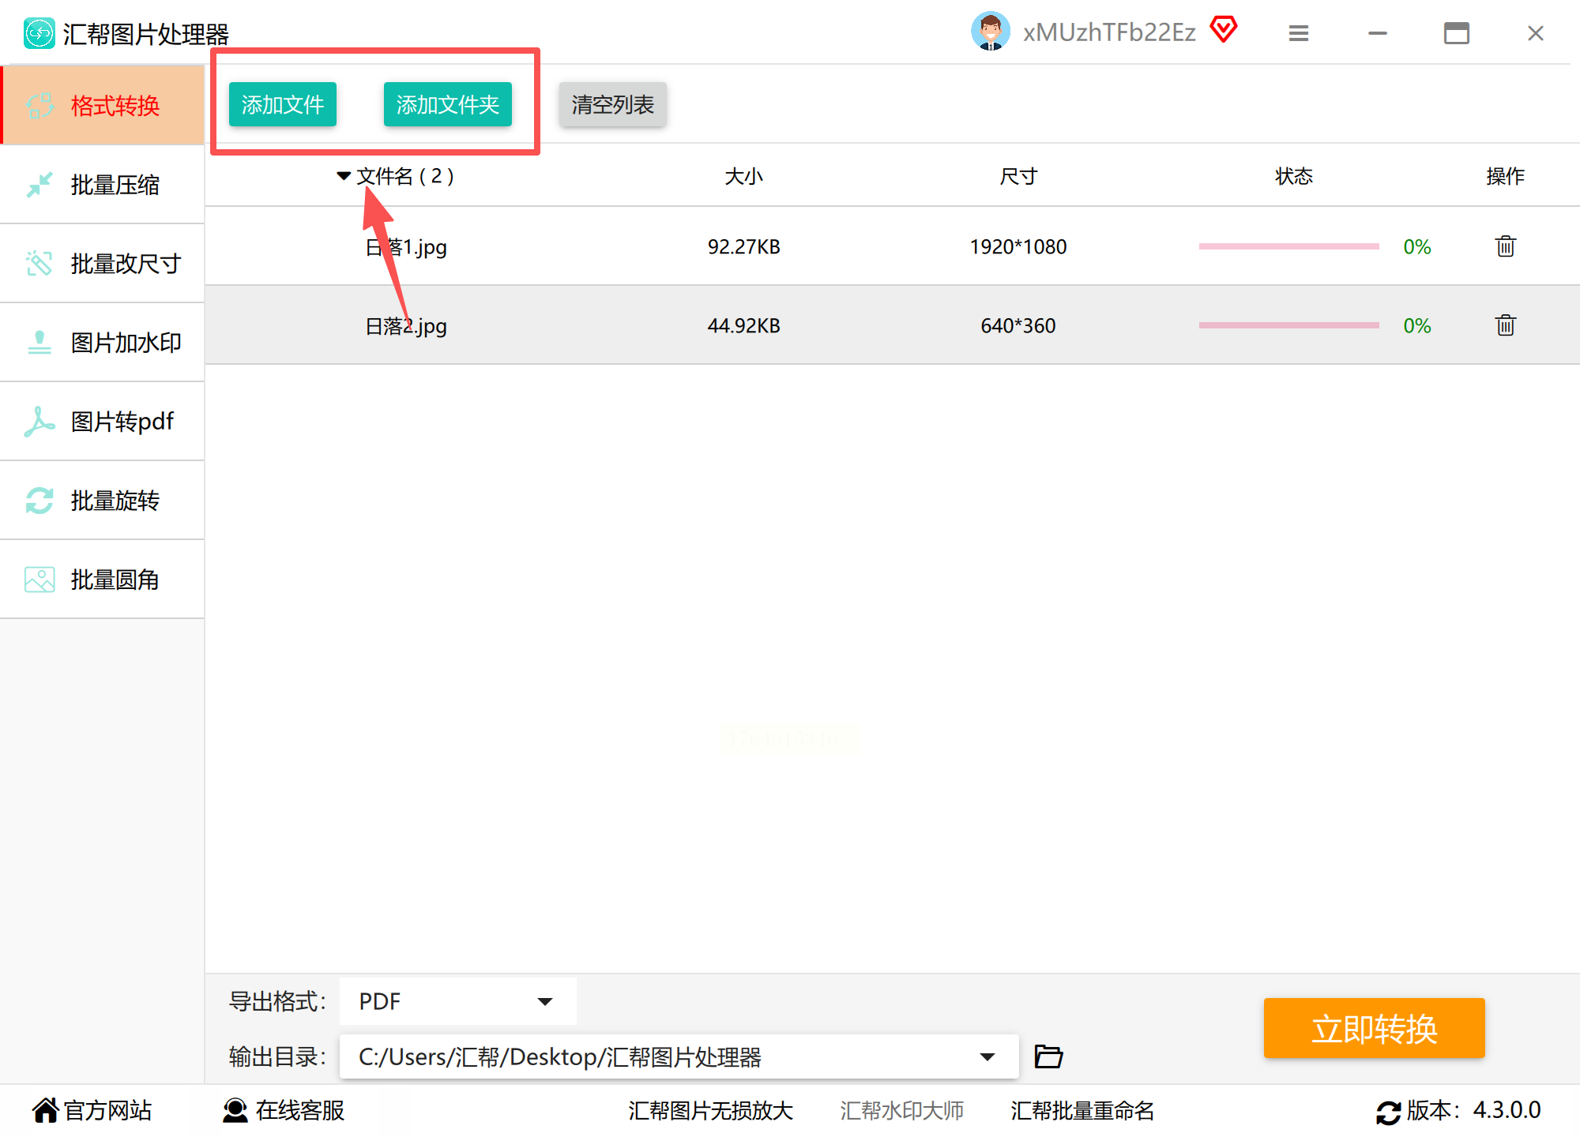Open output folder browse icon

[1048, 1056]
